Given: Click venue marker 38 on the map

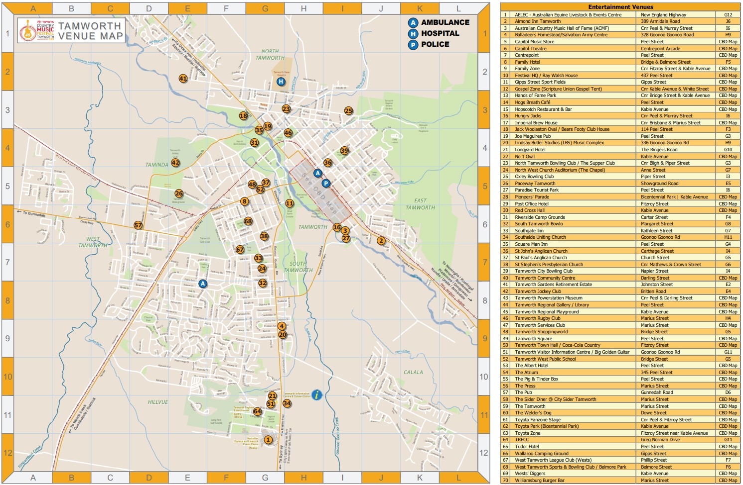Looking at the screenshot, I should point(264,237).
